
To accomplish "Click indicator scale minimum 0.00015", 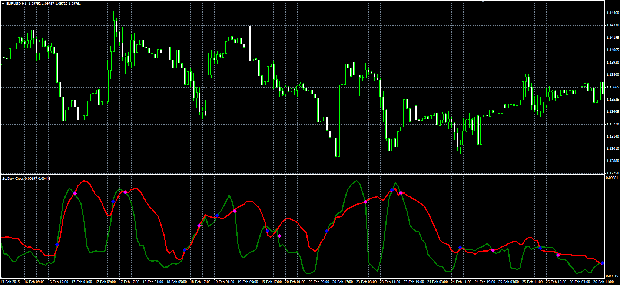I will tap(612, 276).
